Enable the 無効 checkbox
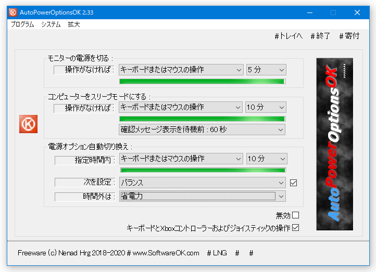376x272 pixels. (x=296, y=215)
